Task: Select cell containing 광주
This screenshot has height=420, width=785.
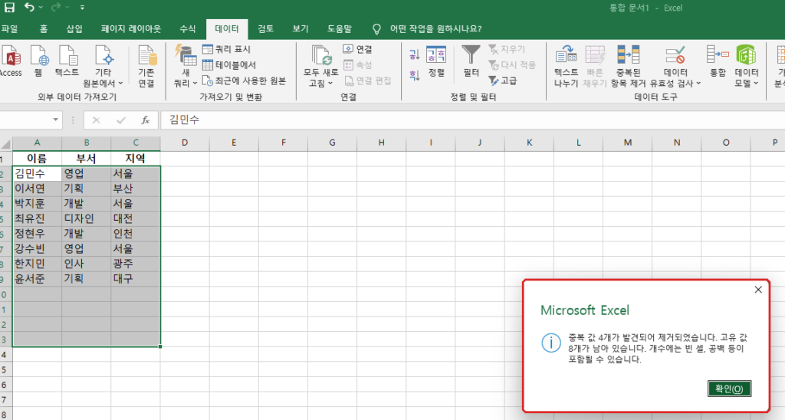Action: [135, 264]
